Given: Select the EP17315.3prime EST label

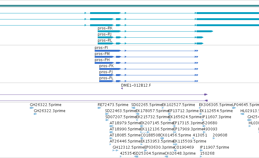Looking at the screenshot, I should 188,123.
